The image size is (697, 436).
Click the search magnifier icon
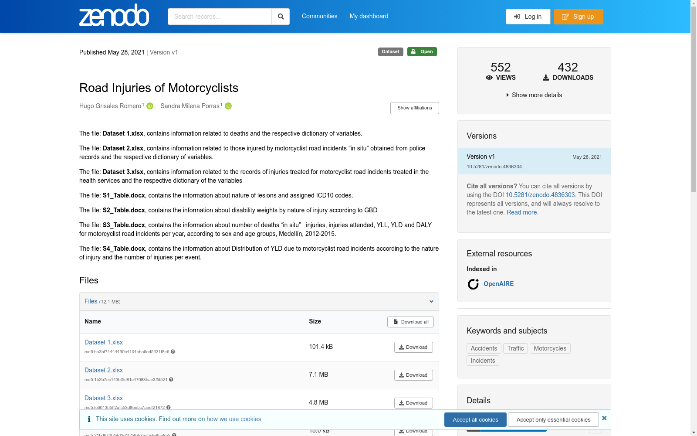(x=281, y=16)
